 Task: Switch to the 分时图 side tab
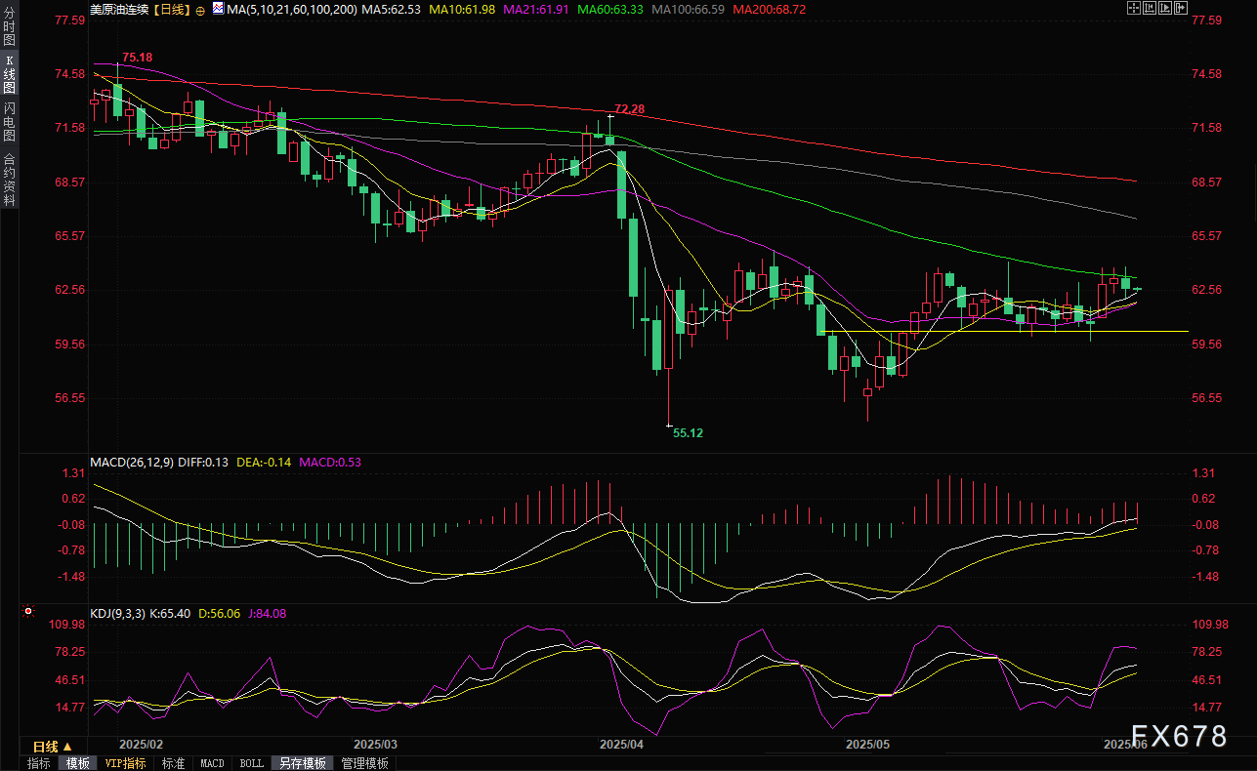tap(9, 26)
